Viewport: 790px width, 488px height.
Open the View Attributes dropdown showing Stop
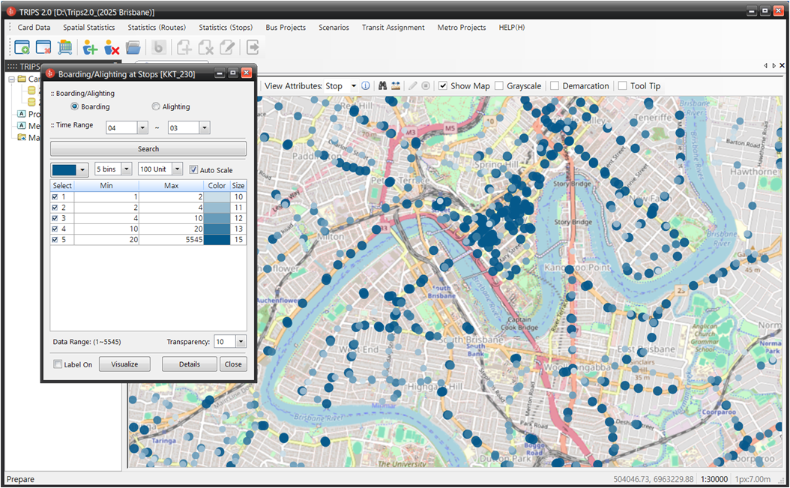point(354,85)
